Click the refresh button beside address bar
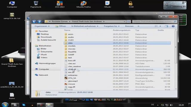 pos(129,21)
